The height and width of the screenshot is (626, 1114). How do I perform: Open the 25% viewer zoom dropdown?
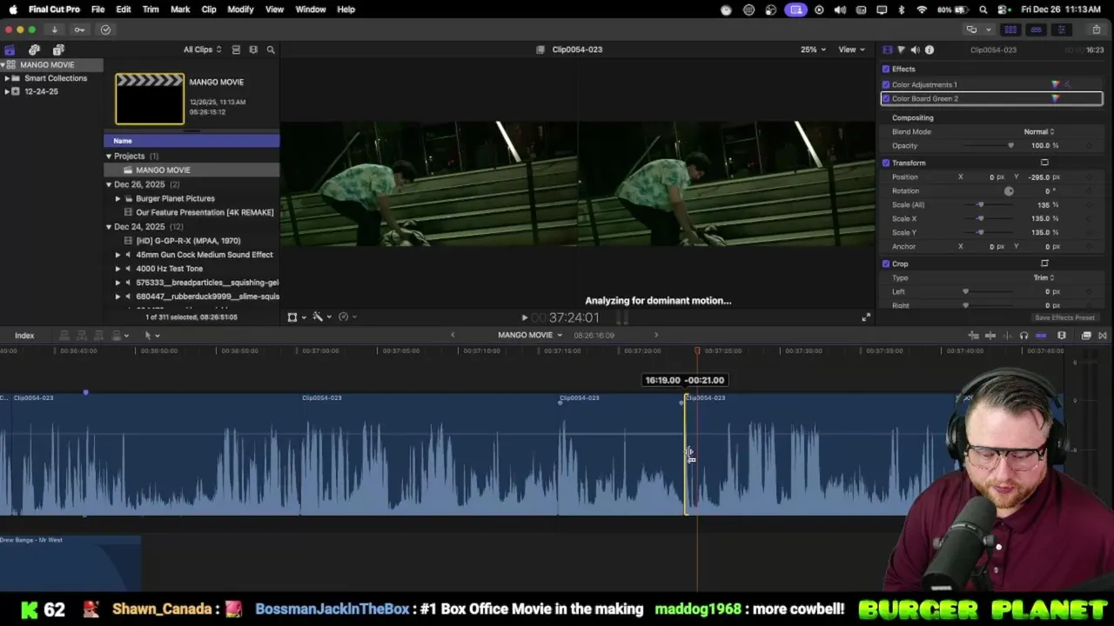814,50
